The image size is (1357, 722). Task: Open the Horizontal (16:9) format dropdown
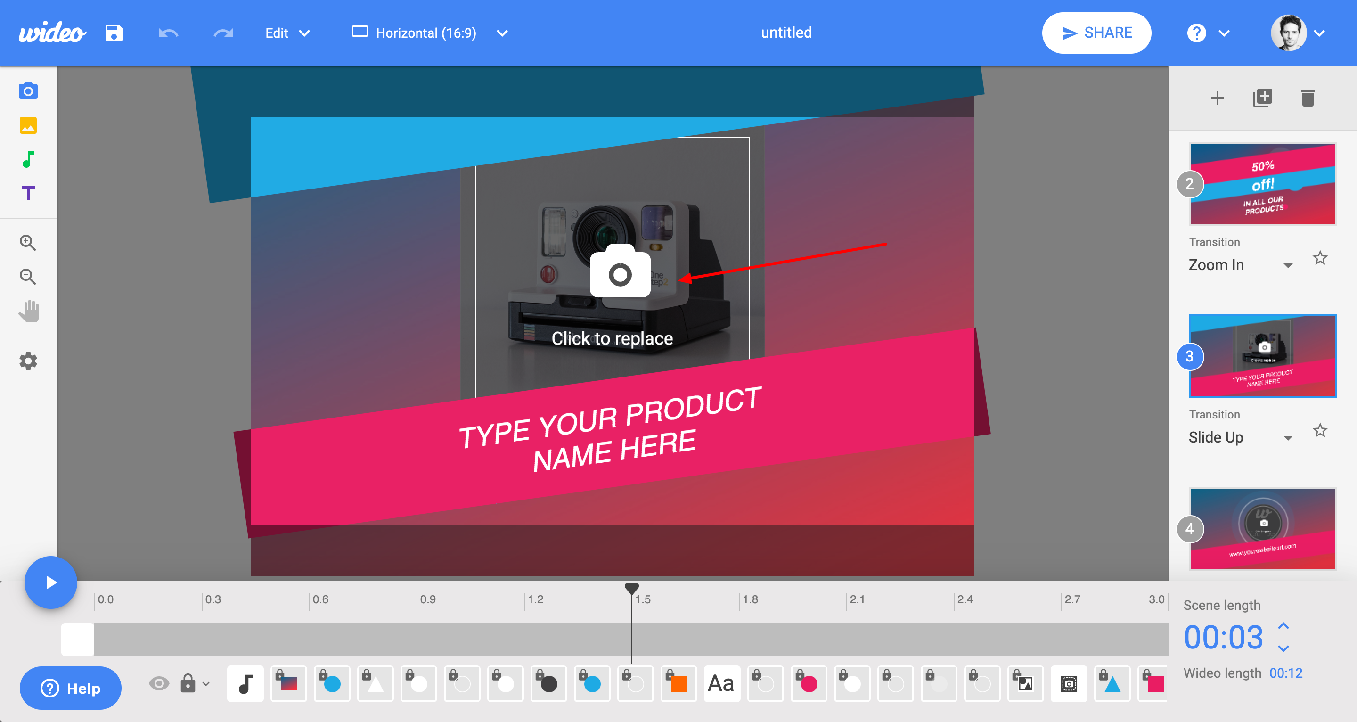430,33
